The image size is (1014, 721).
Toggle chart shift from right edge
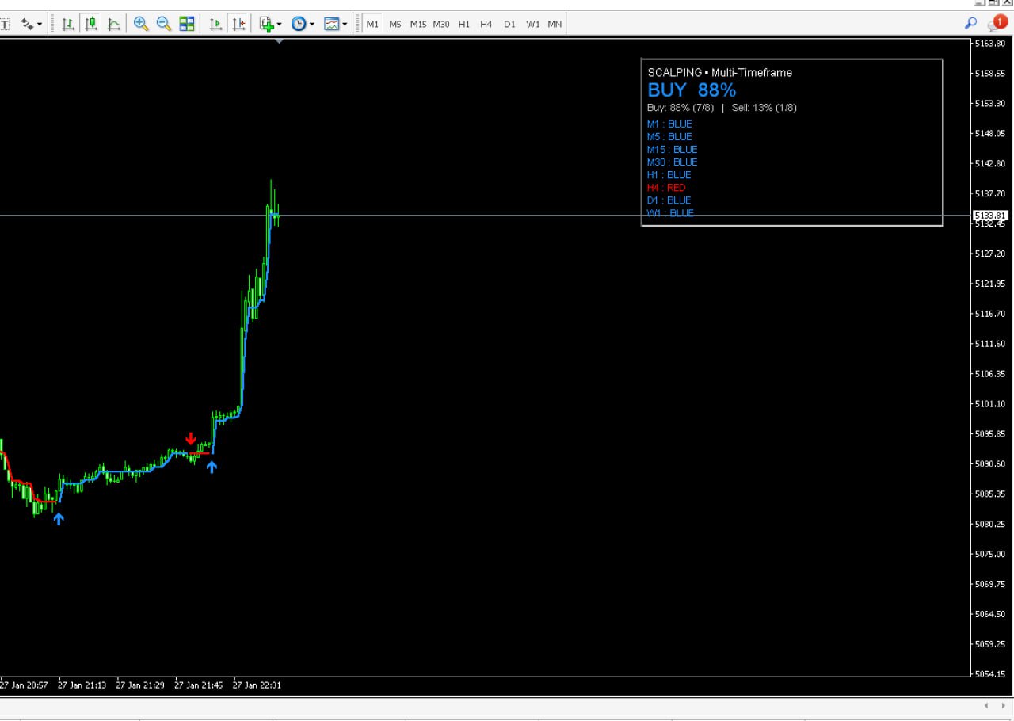(x=238, y=24)
